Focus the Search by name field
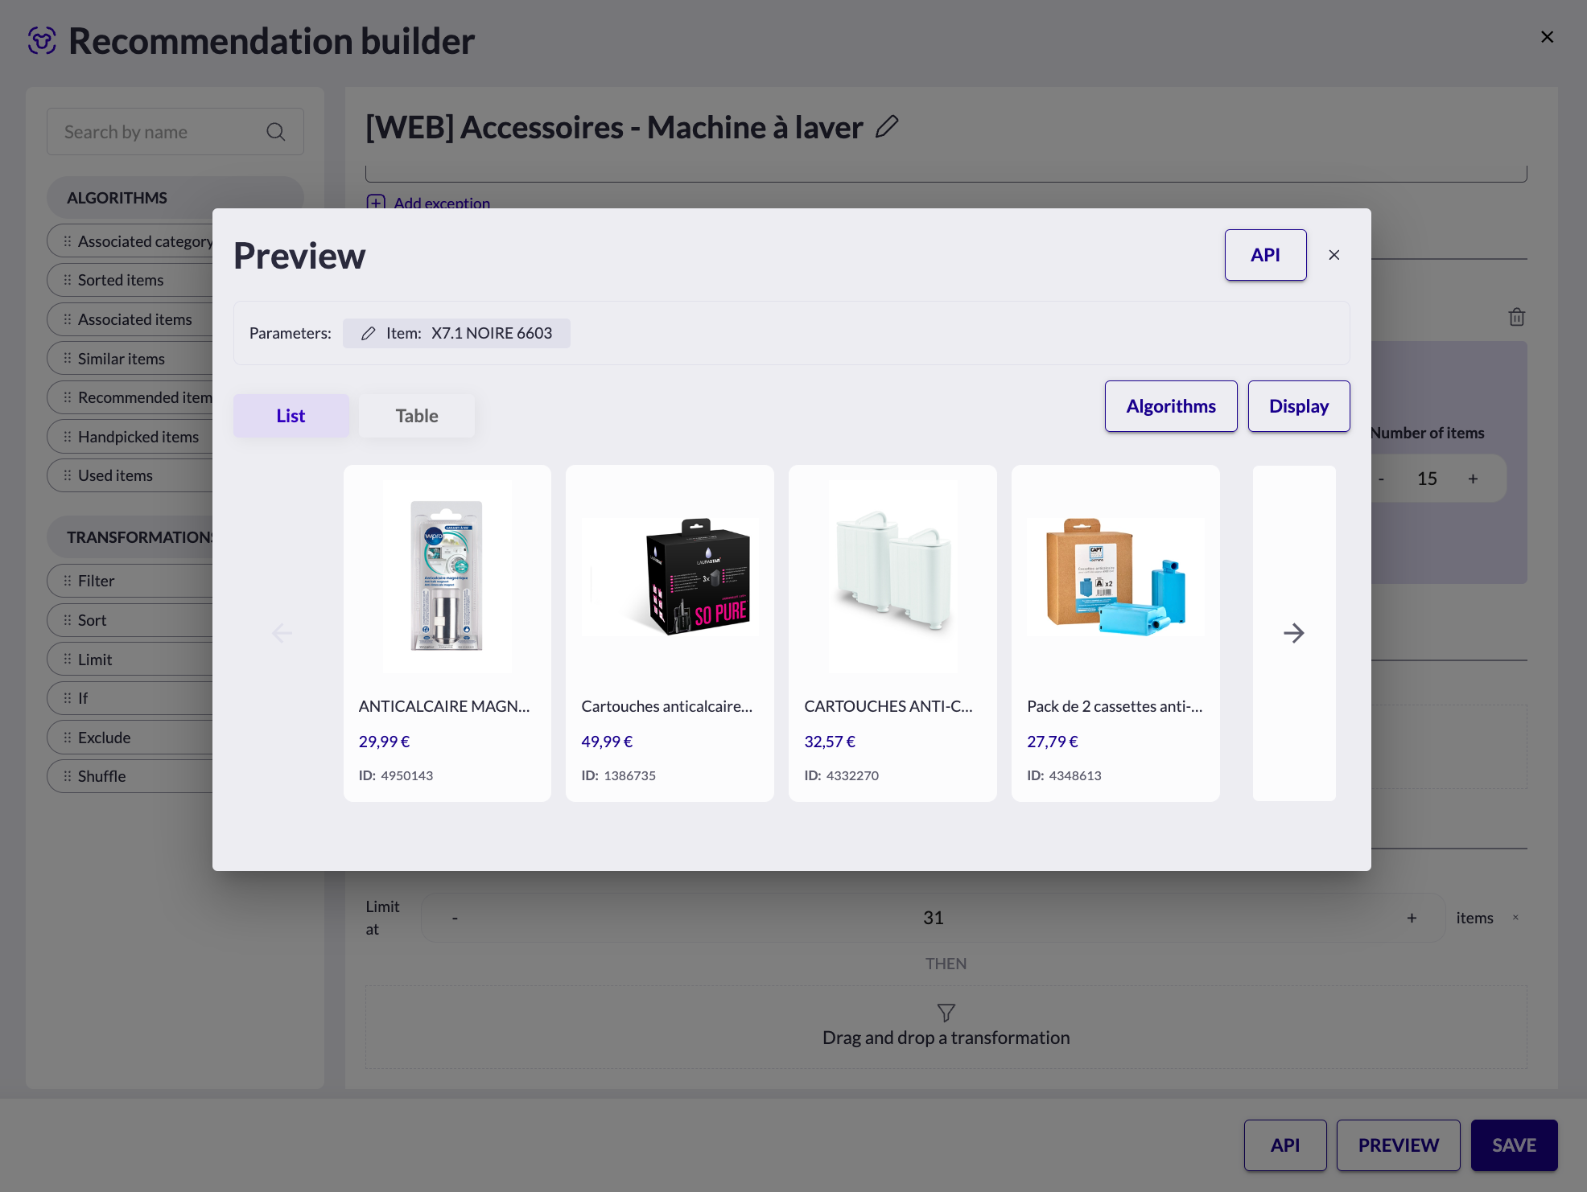Image resolution: width=1587 pixels, height=1192 pixels. click(175, 132)
